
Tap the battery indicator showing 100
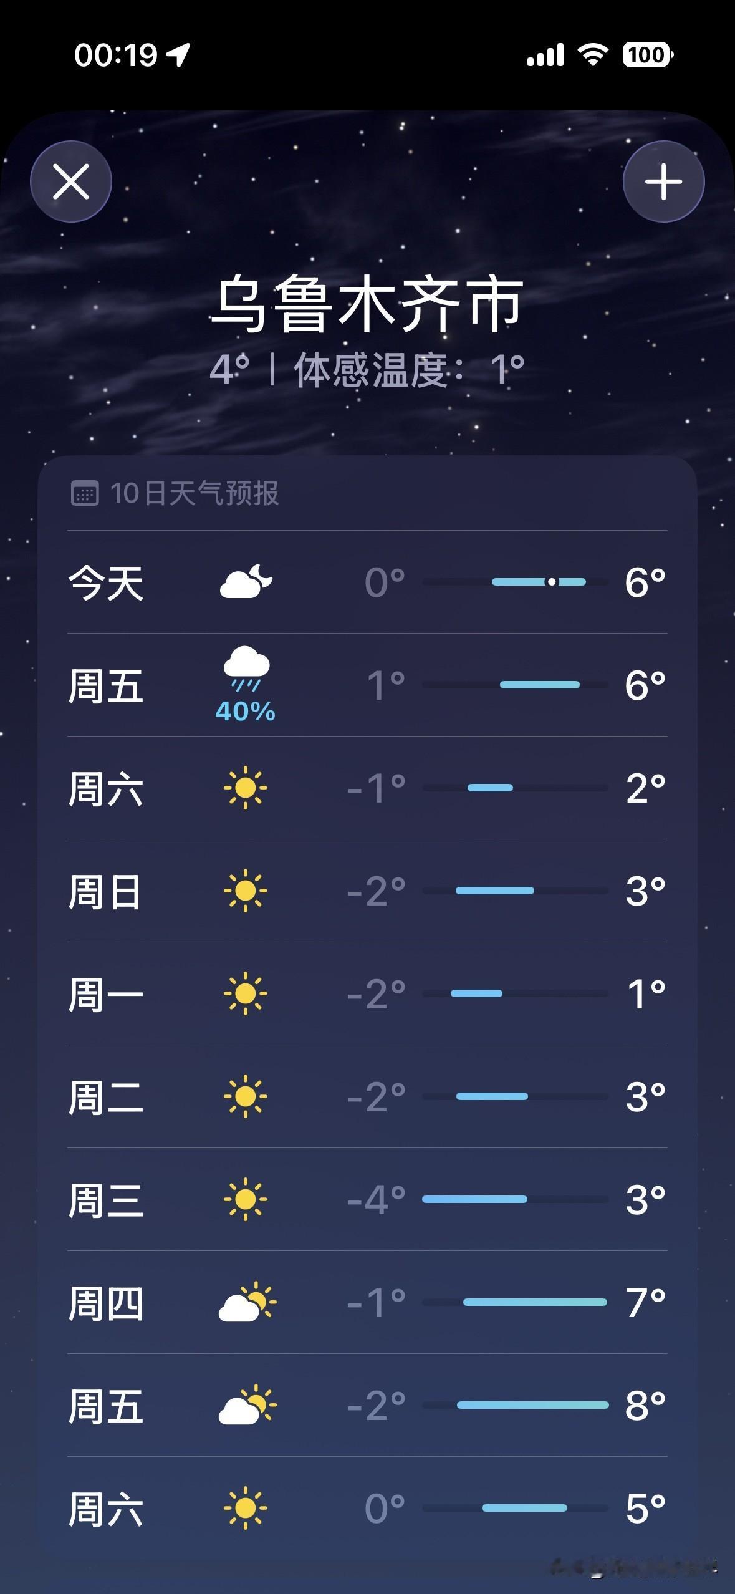[648, 55]
